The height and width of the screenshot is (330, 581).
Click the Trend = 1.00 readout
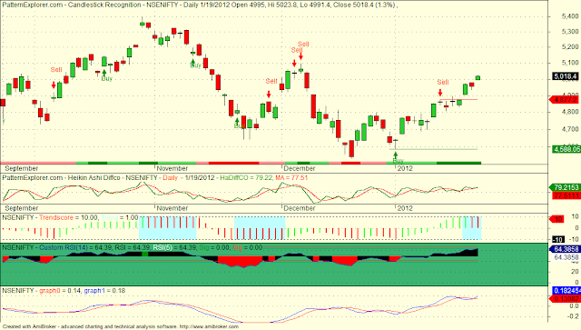[x=120, y=217]
